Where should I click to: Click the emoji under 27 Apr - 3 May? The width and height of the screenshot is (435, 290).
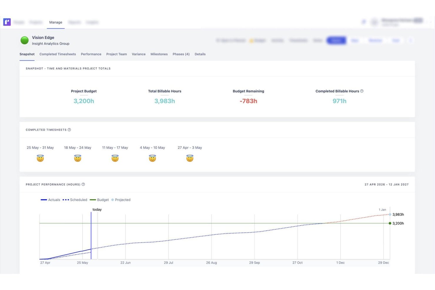click(x=190, y=158)
